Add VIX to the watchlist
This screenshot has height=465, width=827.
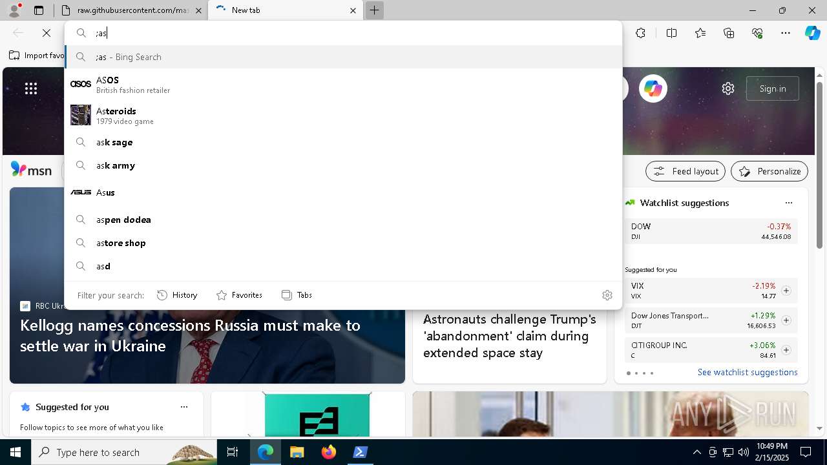pos(786,291)
